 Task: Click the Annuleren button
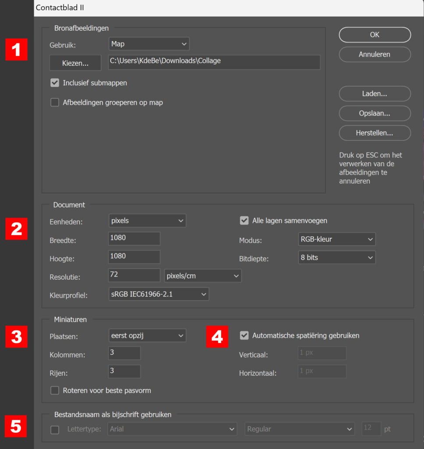[375, 54]
